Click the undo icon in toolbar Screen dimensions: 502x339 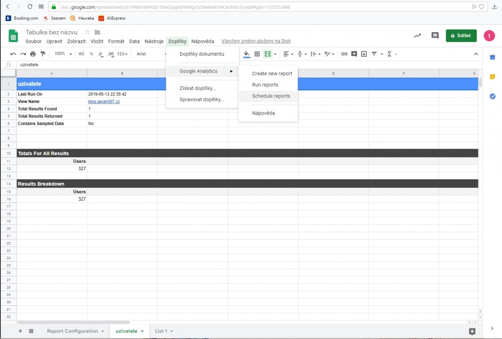[x=14, y=54]
